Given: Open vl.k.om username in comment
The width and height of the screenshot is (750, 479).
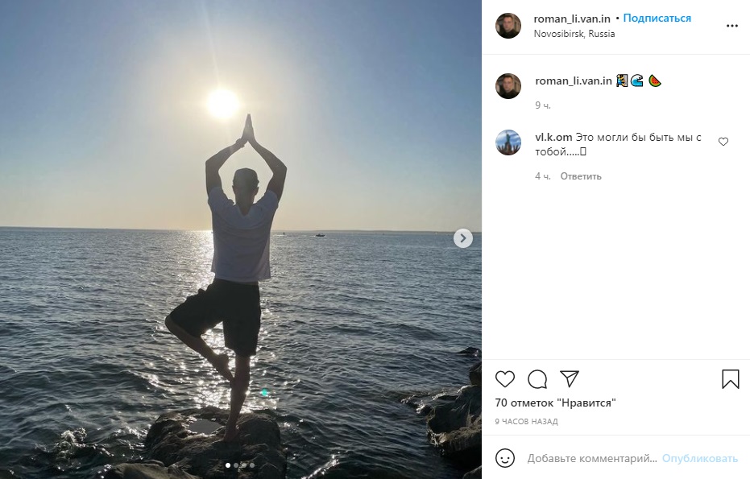Looking at the screenshot, I should [553, 138].
